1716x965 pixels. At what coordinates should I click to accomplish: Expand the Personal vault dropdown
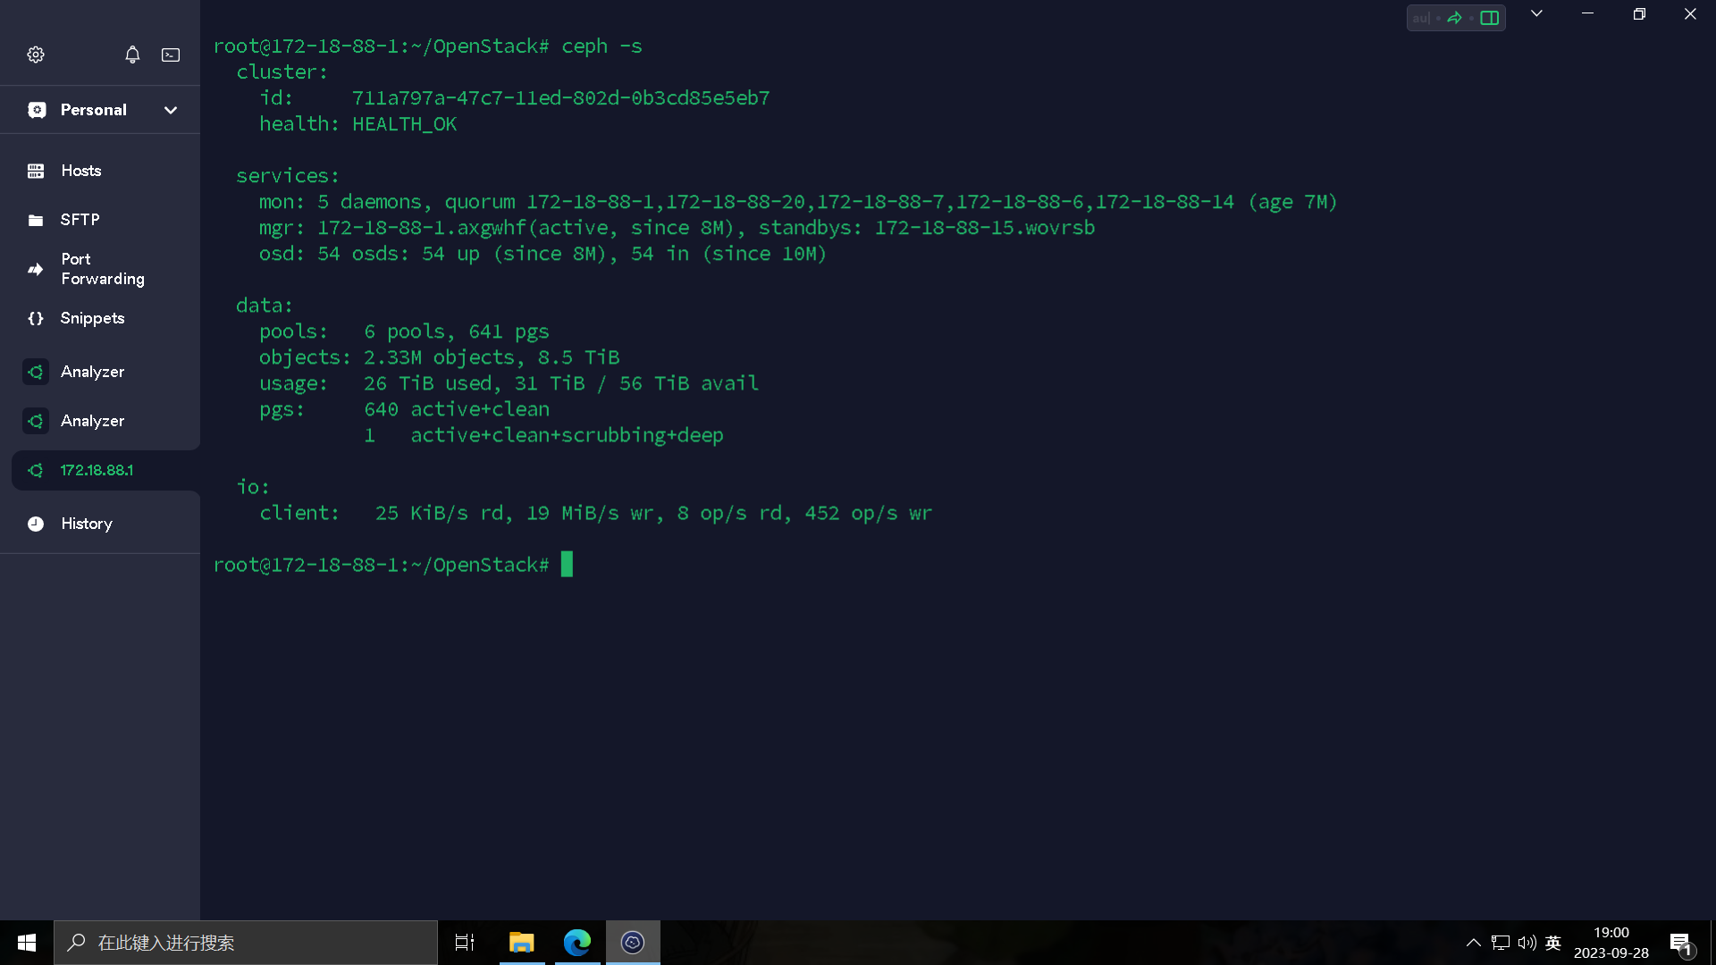(x=171, y=110)
